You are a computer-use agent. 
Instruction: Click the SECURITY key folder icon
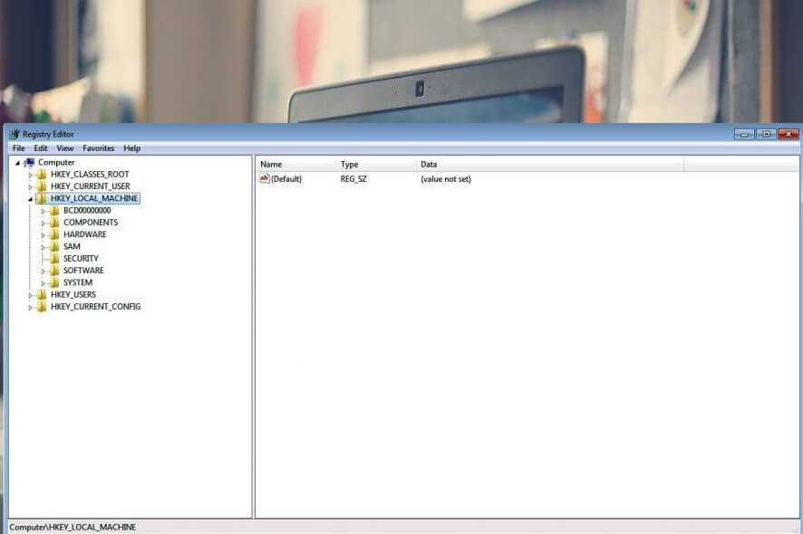pos(54,258)
